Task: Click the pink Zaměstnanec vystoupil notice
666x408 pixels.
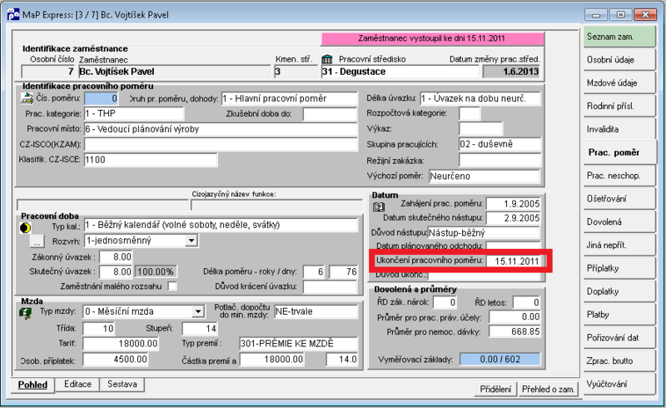Action: [x=432, y=38]
